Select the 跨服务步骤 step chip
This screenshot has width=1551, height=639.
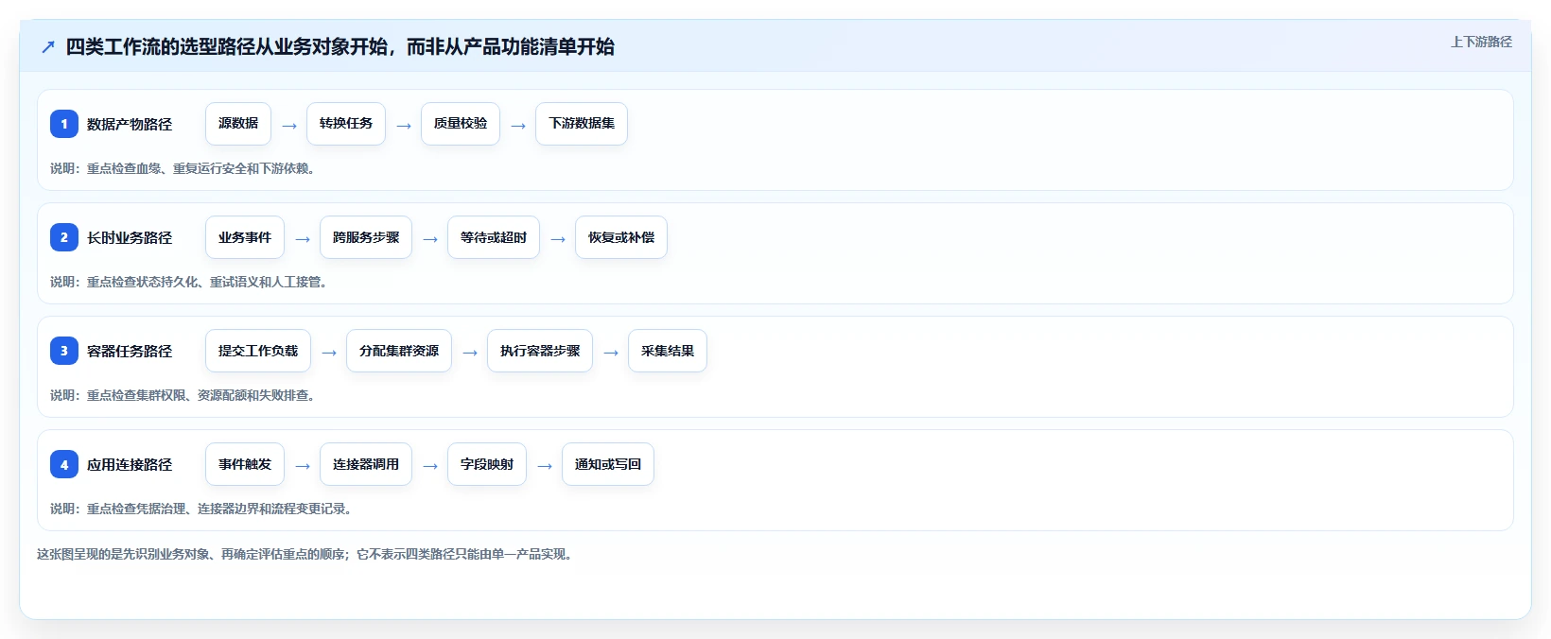click(x=366, y=237)
